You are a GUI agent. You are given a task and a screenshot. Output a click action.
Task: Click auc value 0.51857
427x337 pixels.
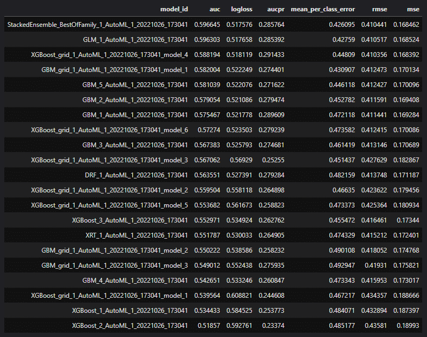[x=209, y=326]
